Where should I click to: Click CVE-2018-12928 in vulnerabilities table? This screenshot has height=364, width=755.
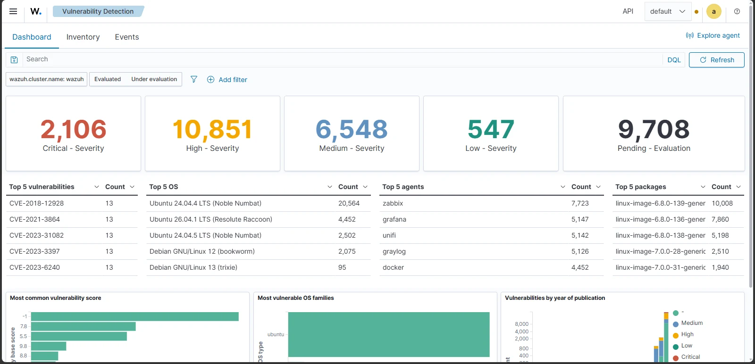click(37, 203)
